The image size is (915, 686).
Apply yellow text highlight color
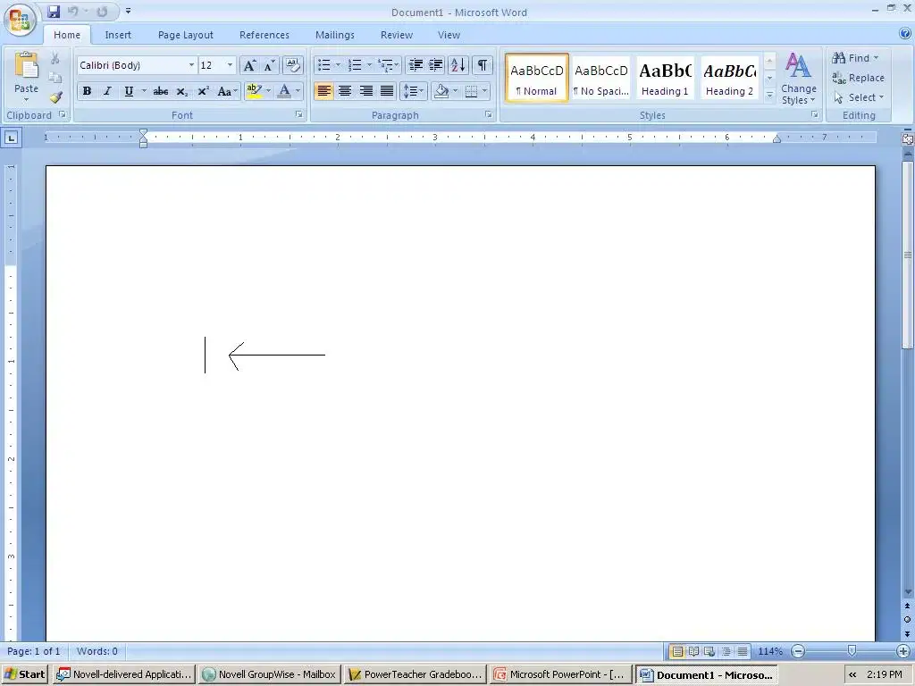[x=254, y=92]
